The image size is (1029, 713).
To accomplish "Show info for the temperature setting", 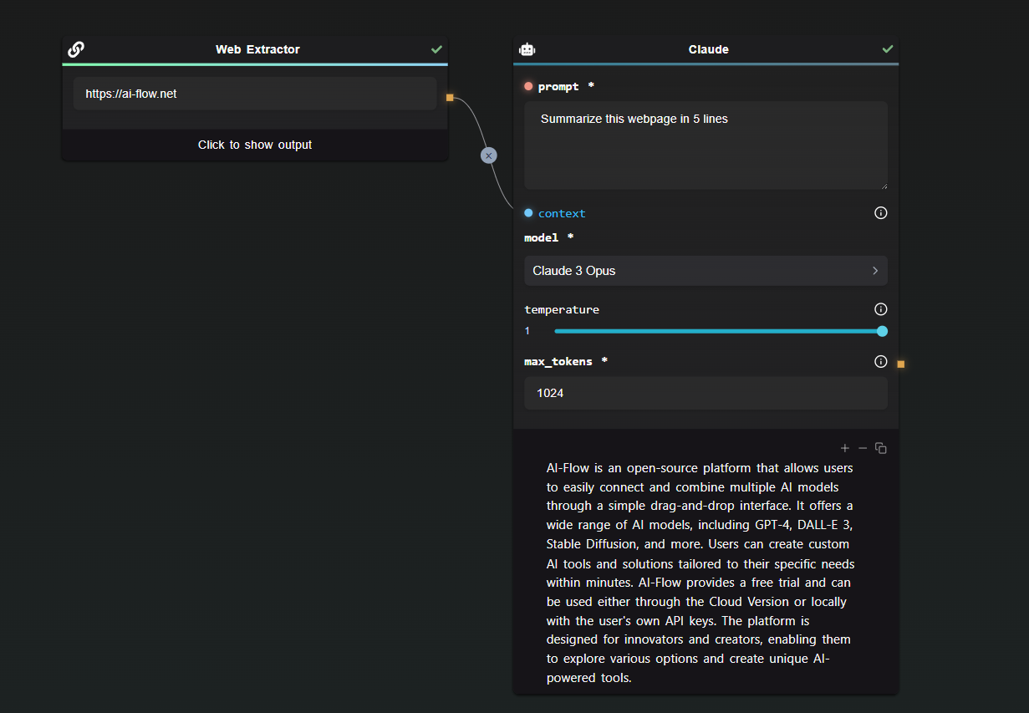I will [880, 309].
